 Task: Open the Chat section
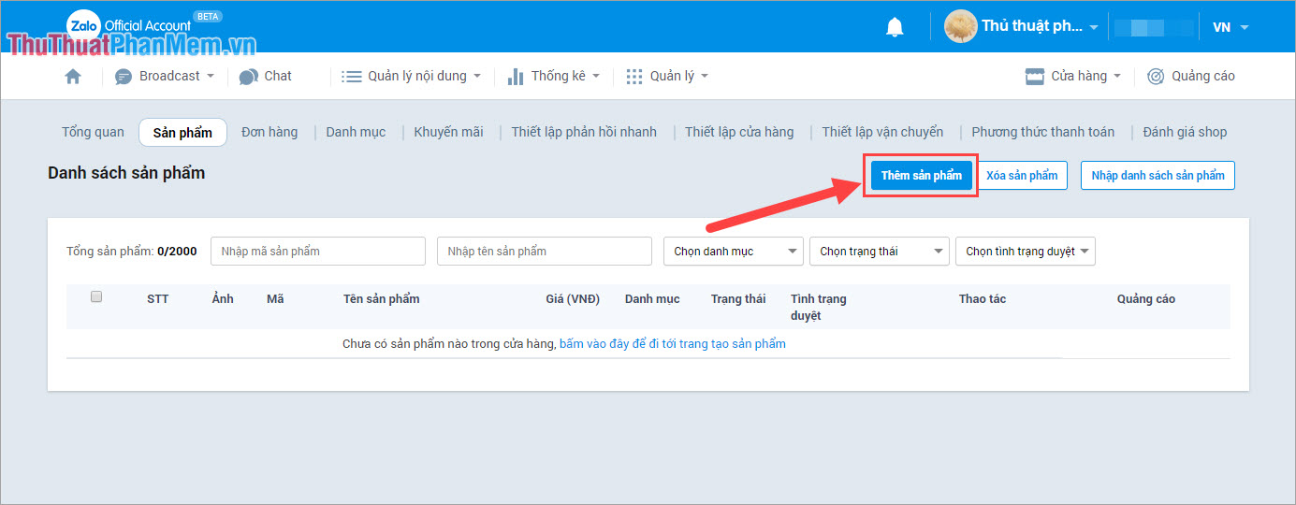point(266,77)
